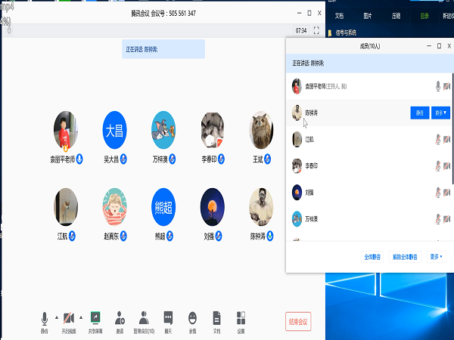This screenshot has width=454, height=340.
Task: Toggle 江航 camera in the members list
Action: click(x=446, y=139)
